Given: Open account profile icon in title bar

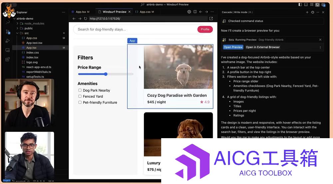Looking at the screenshot, I should pos(323,5).
